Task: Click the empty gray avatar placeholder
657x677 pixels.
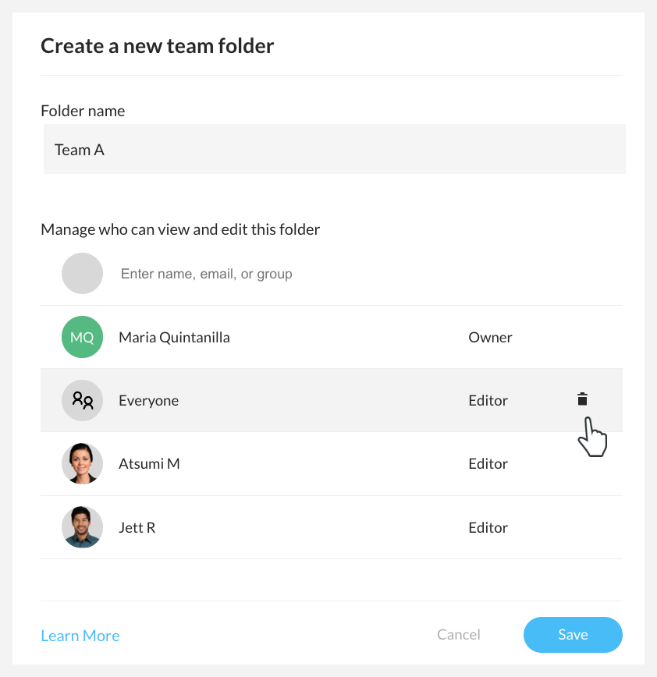Action: [83, 274]
